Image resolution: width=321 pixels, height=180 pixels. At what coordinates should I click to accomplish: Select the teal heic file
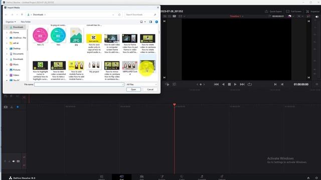click(58, 36)
